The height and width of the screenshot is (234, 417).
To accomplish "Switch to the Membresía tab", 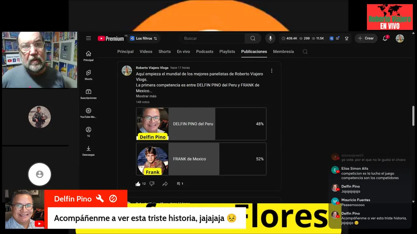I will [x=283, y=52].
